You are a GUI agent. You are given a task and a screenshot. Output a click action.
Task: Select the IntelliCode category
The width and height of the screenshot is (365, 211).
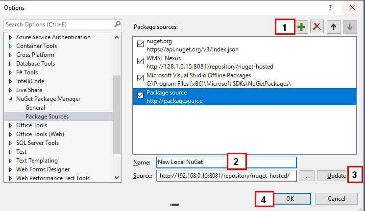tap(30, 81)
